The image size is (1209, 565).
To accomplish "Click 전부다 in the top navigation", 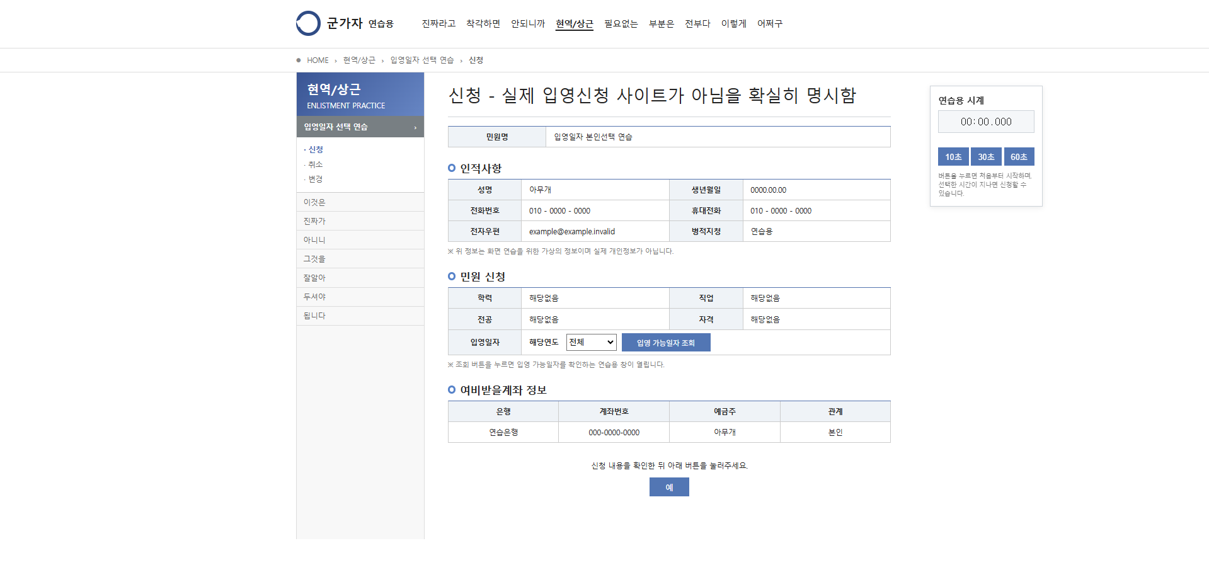I will point(697,23).
